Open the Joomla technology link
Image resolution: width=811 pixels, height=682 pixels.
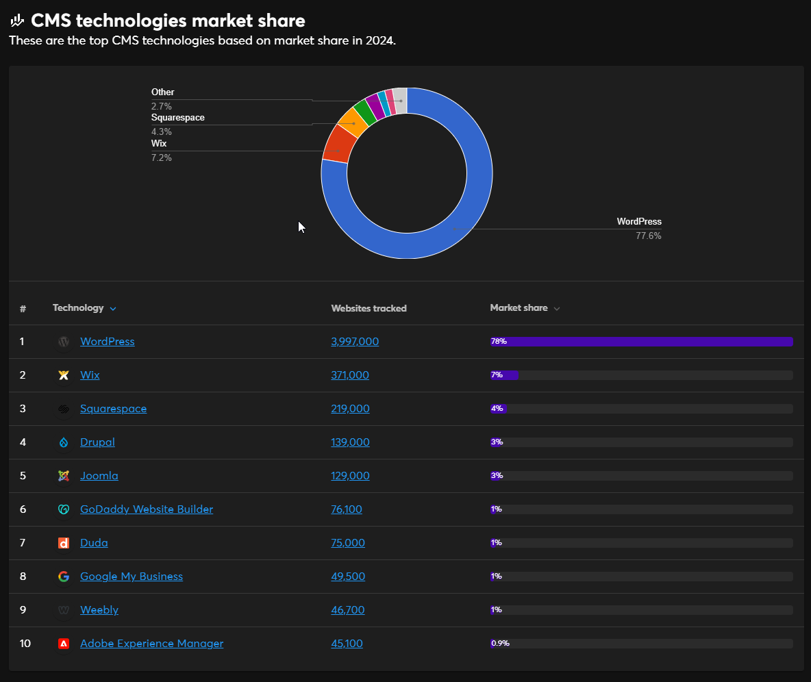pos(99,476)
